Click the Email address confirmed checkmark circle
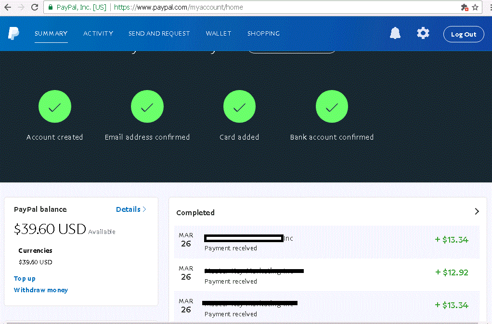492x324 pixels. tap(147, 106)
